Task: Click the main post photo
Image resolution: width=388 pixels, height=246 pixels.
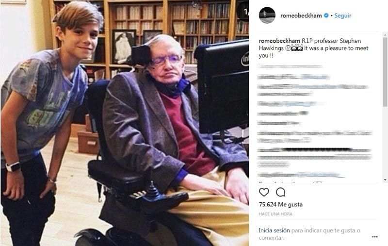Action: coord(125,123)
